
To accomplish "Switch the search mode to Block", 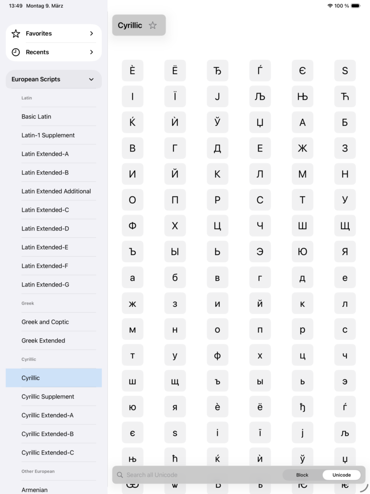I will click(x=302, y=475).
